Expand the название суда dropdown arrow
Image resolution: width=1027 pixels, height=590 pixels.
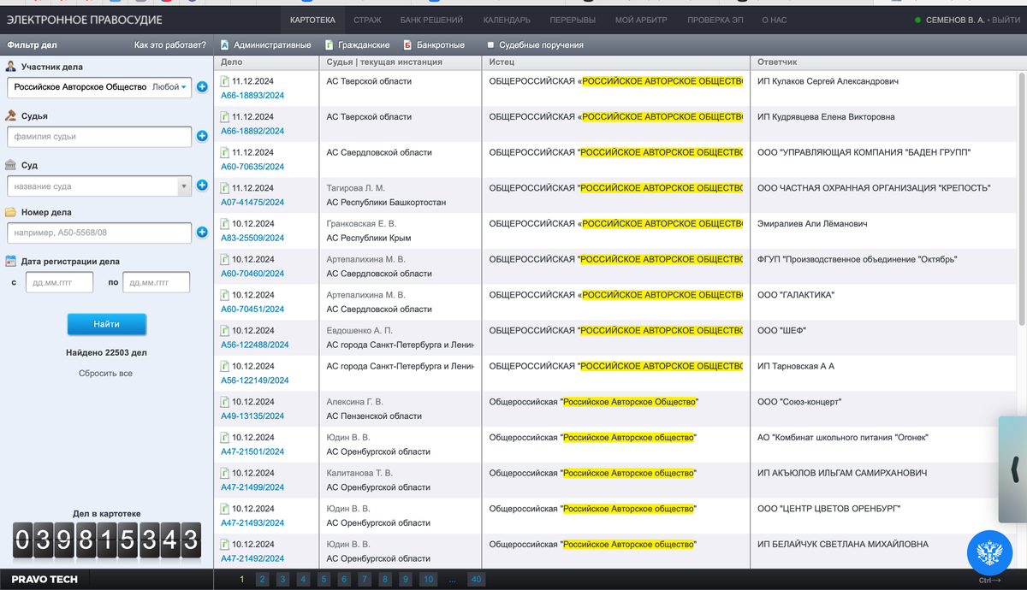[184, 186]
